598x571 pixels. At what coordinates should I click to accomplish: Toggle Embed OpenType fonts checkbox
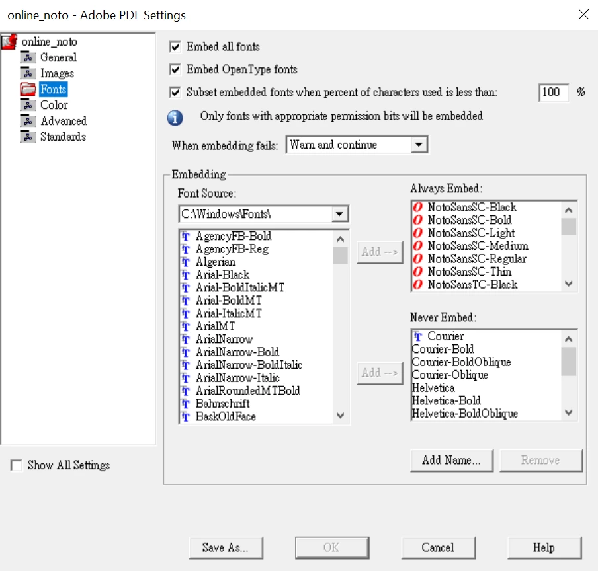(x=175, y=69)
